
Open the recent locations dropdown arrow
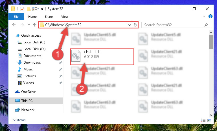[29, 25]
